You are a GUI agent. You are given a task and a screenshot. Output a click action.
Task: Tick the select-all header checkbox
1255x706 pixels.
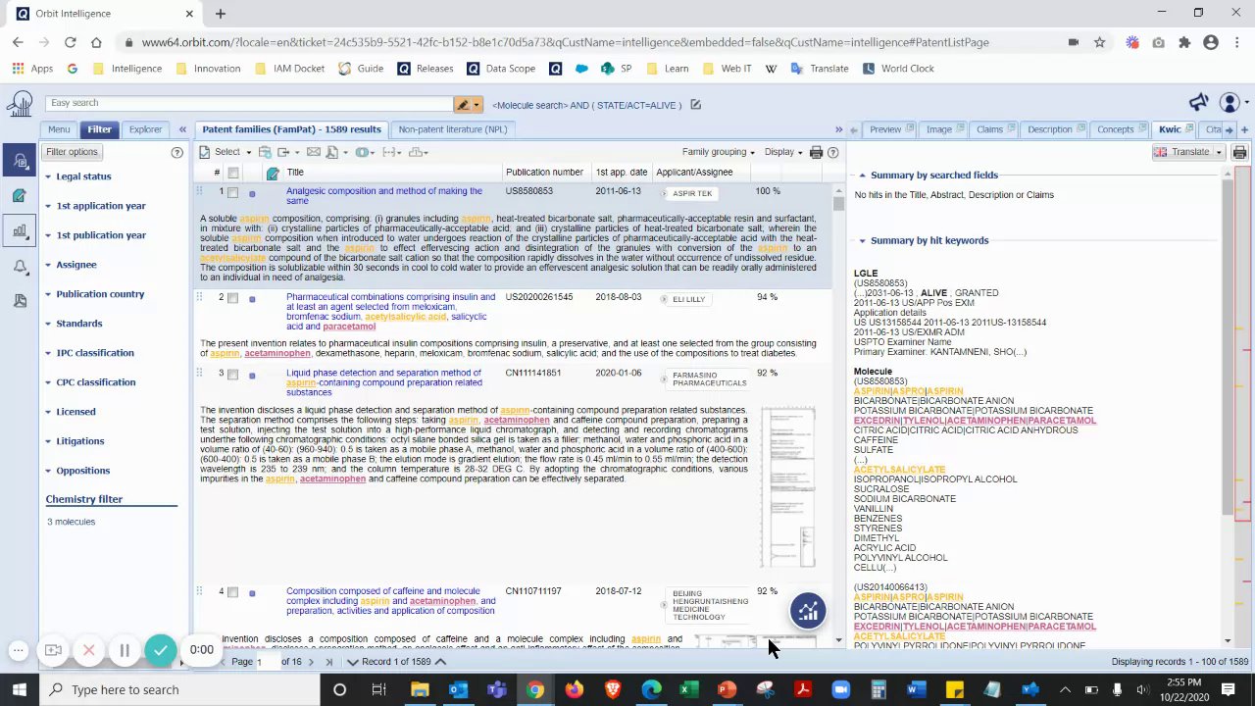point(233,173)
